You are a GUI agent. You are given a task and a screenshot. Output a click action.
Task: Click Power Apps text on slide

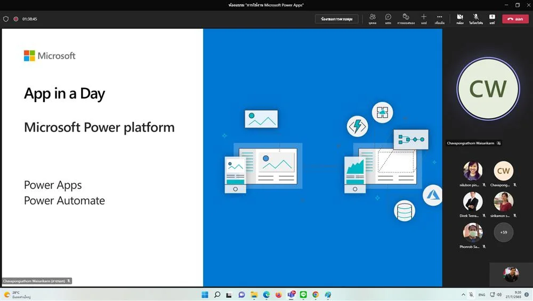pyautogui.click(x=53, y=185)
